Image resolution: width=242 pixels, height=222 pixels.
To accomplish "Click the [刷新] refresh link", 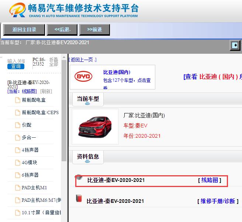I will point(46,91).
